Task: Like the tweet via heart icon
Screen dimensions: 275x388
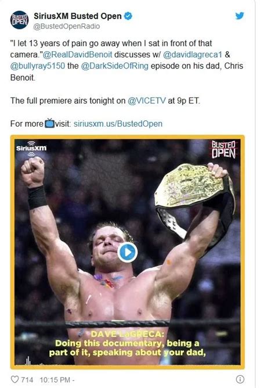Action: 15,379
